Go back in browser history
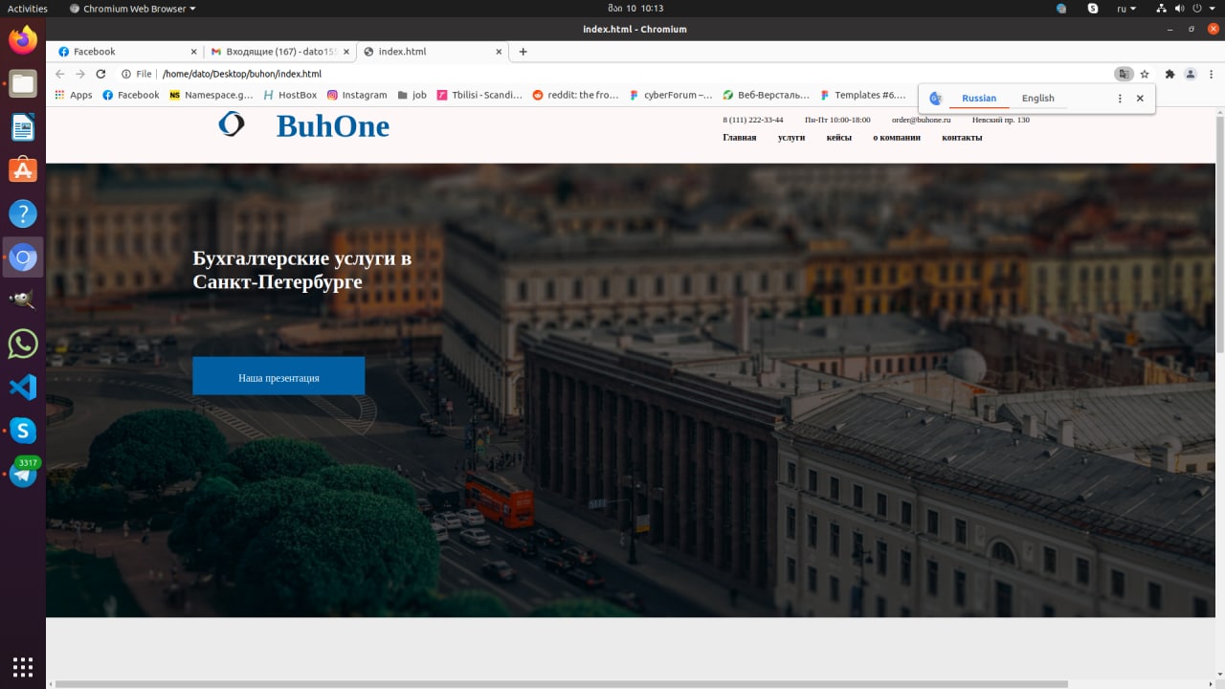 (60, 74)
